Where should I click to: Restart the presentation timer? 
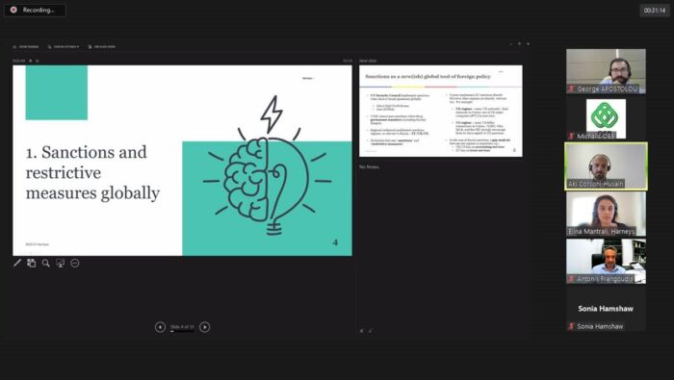[x=38, y=61]
